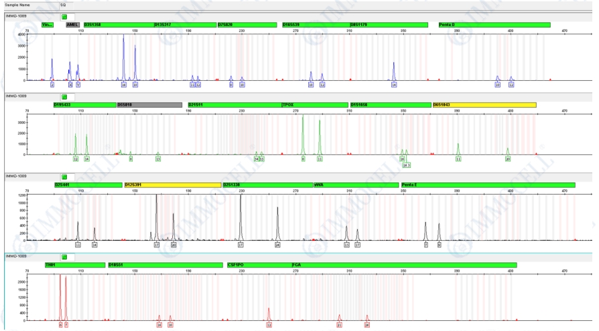Select the gray AMEL marker label
This screenshot has width=599, height=331.
click(x=73, y=25)
